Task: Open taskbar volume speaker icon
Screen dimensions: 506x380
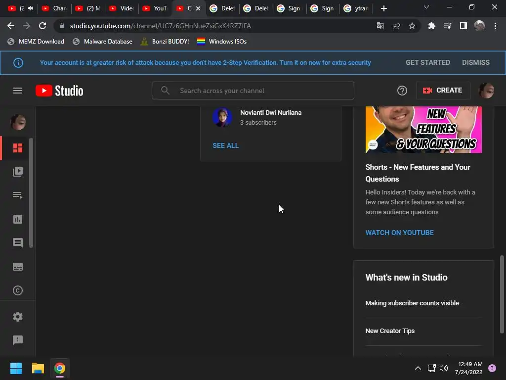Action: coord(444,368)
